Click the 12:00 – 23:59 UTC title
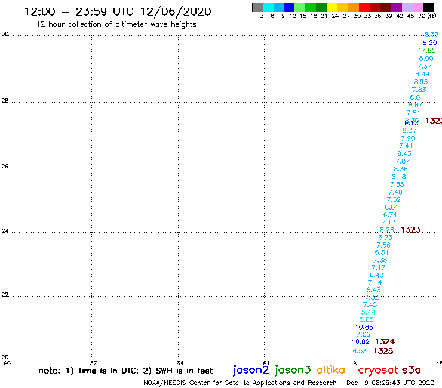This screenshot has height=388, width=442. [118, 12]
